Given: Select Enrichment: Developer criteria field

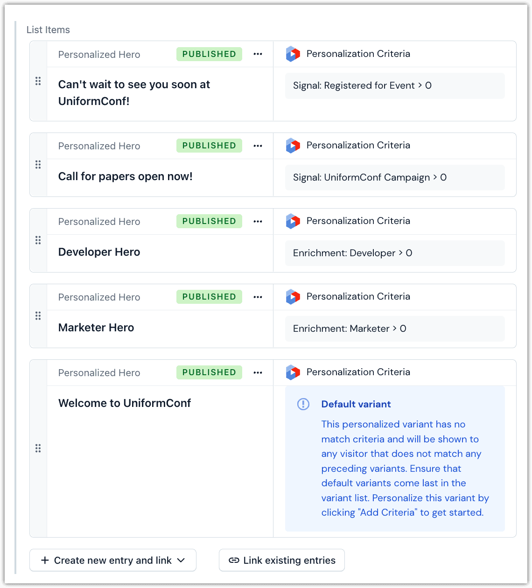Looking at the screenshot, I should pos(395,253).
